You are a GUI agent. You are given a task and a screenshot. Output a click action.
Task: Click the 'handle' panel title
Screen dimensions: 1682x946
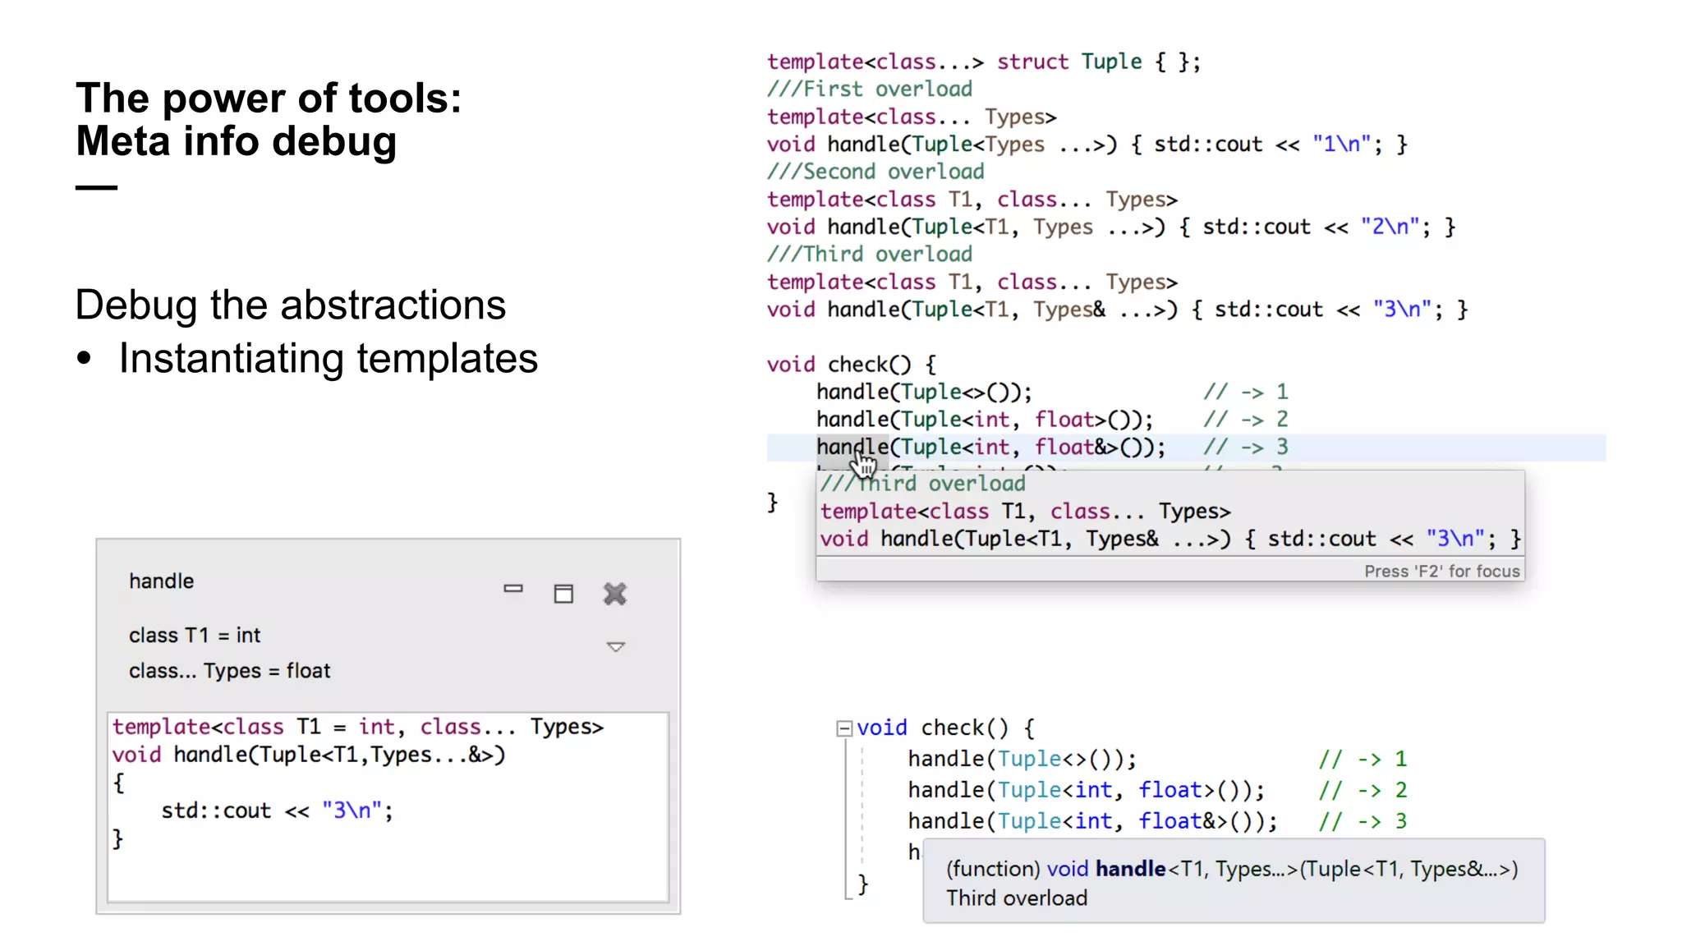(x=162, y=581)
